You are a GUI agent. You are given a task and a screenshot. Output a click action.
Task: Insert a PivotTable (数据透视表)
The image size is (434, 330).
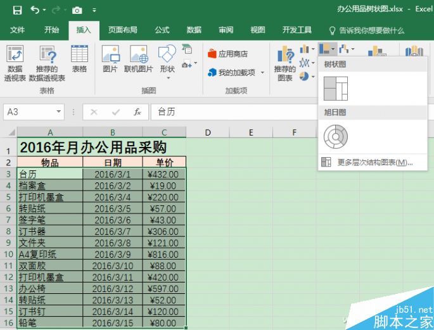pyautogui.click(x=15, y=63)
